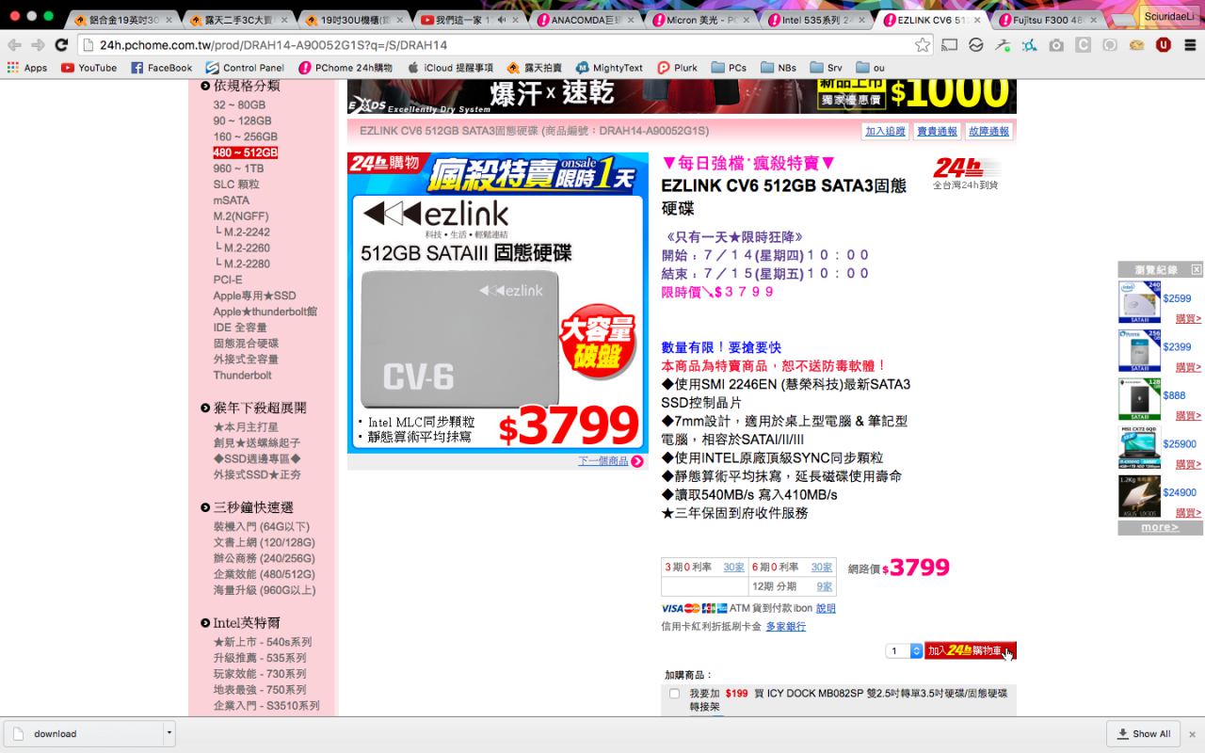Expand the Srv bookmark folder

click(826, 68)
